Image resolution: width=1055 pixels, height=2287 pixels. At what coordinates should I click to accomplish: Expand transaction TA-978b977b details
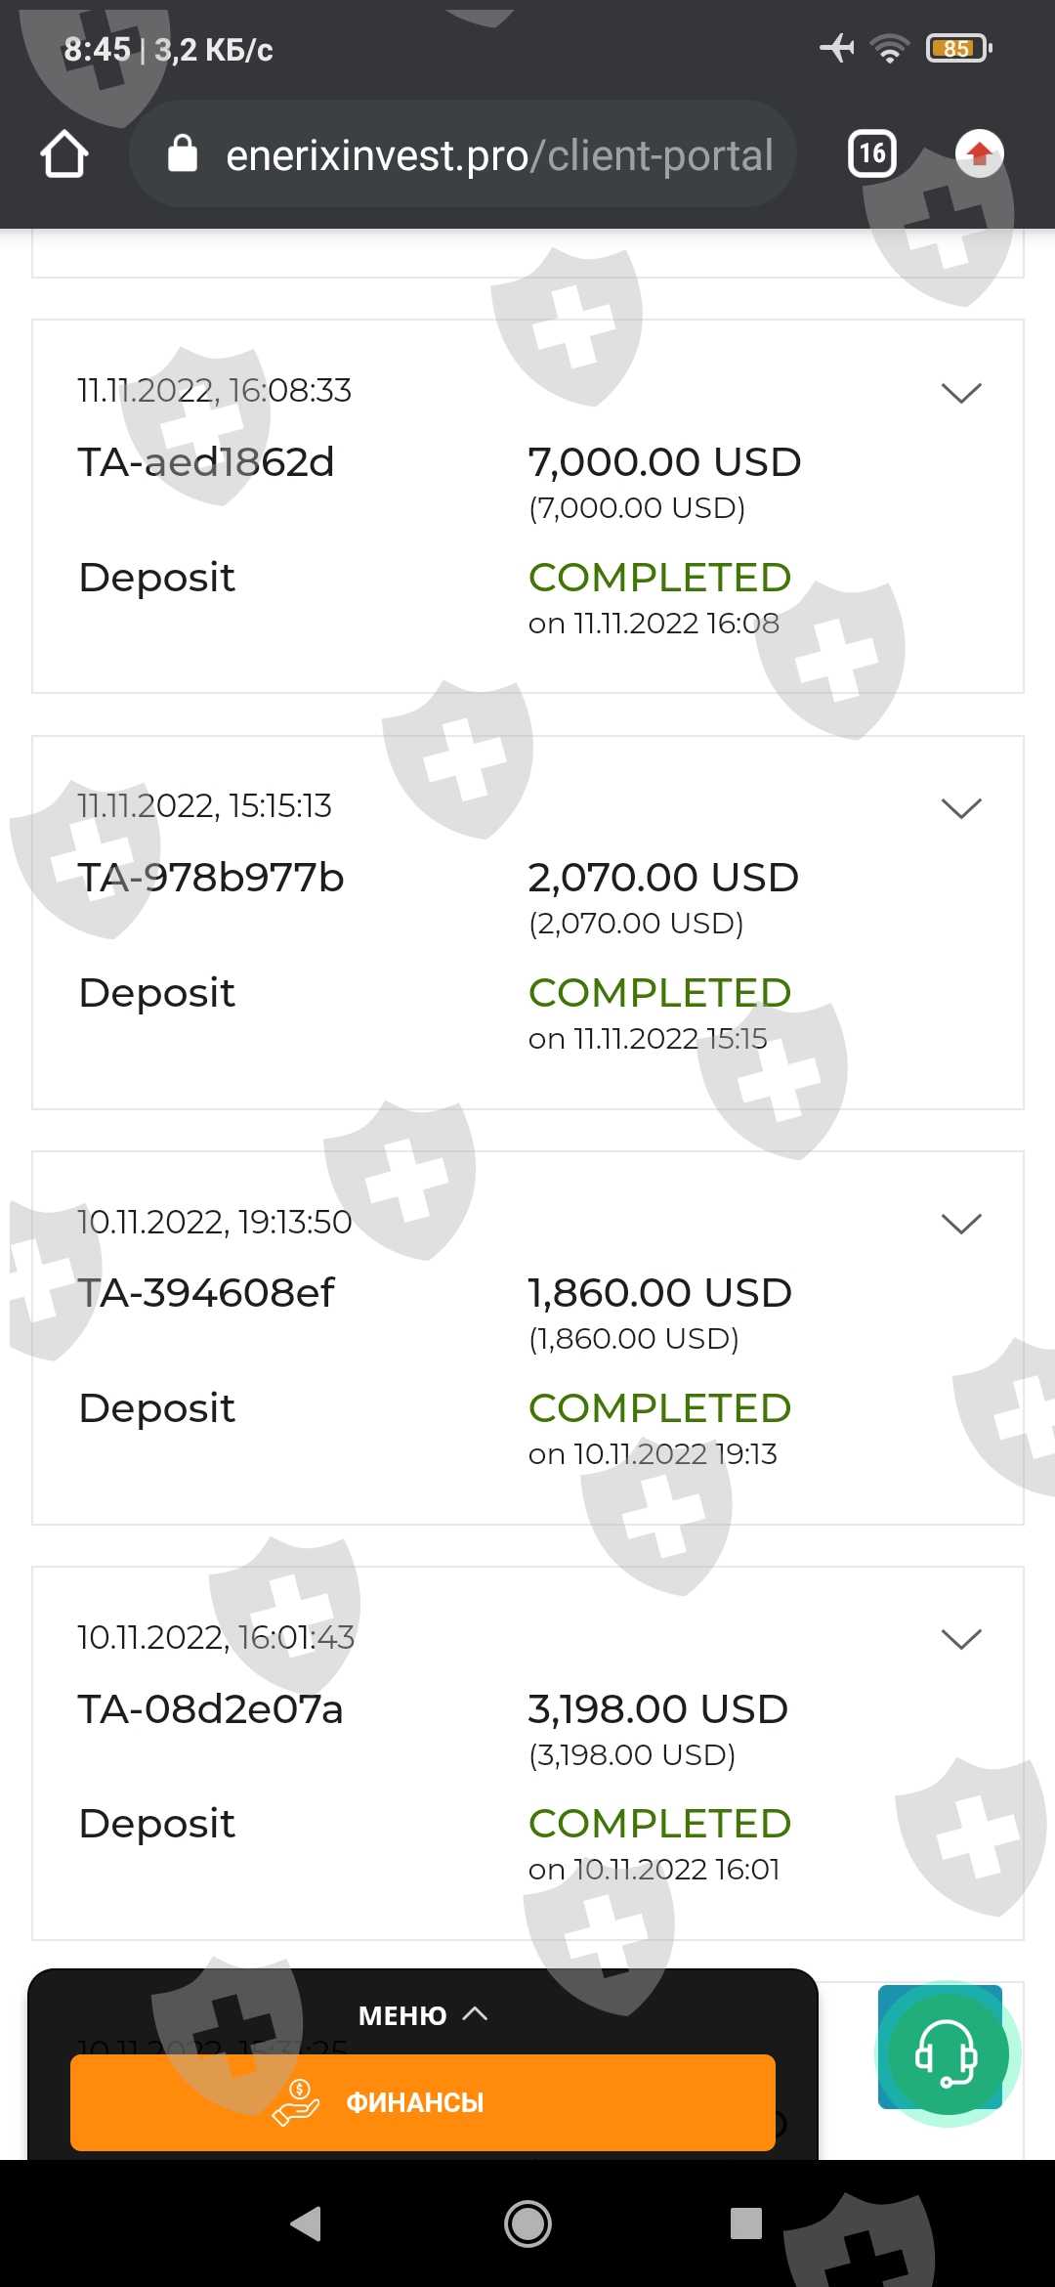960,808
